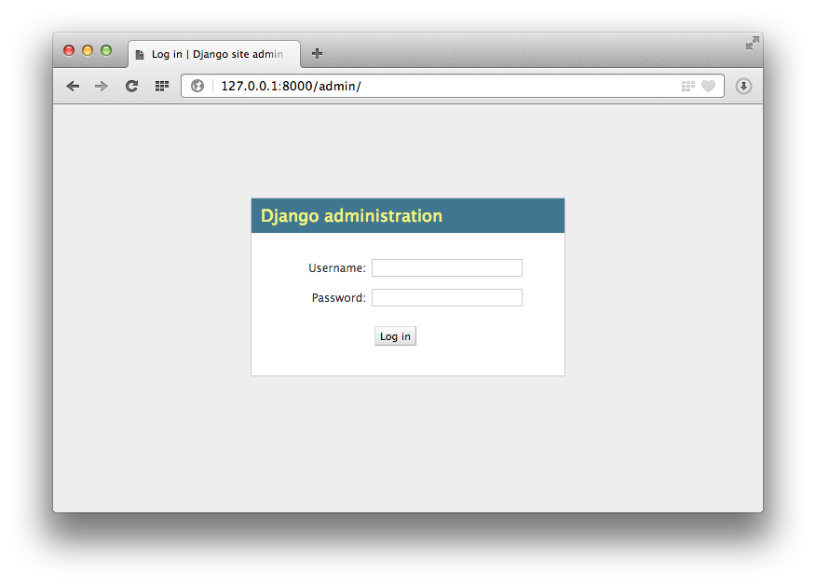Click the Password label
Image resolution: width=816 pixels, height=586 pixels.
tap(339, 298)
